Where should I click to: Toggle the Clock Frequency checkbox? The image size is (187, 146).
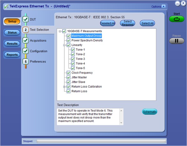[69, 73]
